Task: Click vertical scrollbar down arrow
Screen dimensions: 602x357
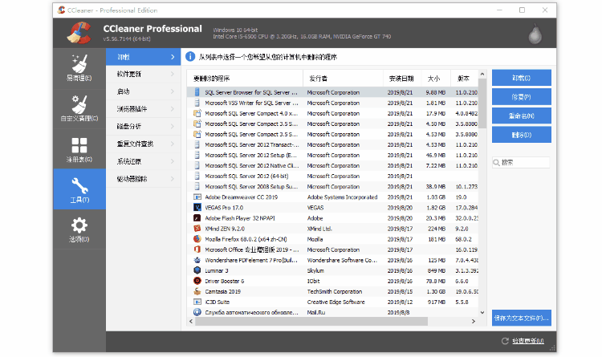Action: pyautogui.click(x=482, y=312)
